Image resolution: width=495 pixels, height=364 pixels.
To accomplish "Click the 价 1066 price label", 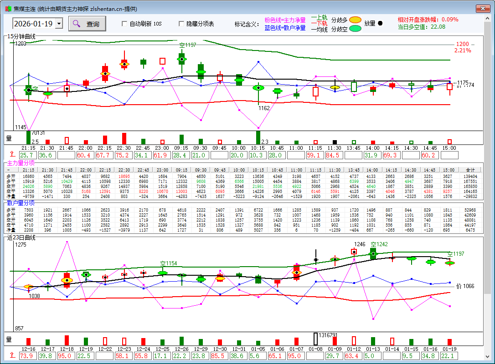I will tap(465, 286).
